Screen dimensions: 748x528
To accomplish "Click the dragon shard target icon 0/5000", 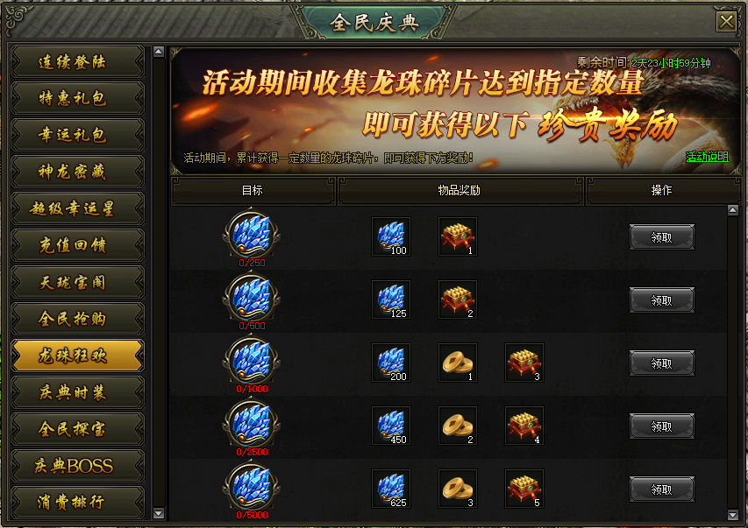I will (x=252, y=488).
